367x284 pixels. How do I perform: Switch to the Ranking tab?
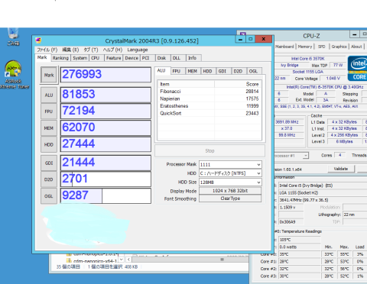click(x=60, y=58)
